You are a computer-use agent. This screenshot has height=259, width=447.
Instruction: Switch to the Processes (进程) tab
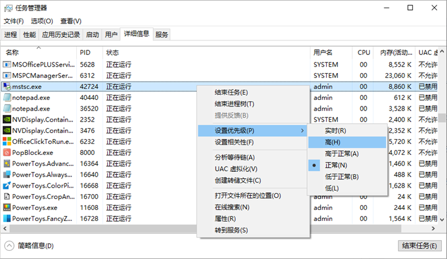[11, 34]
